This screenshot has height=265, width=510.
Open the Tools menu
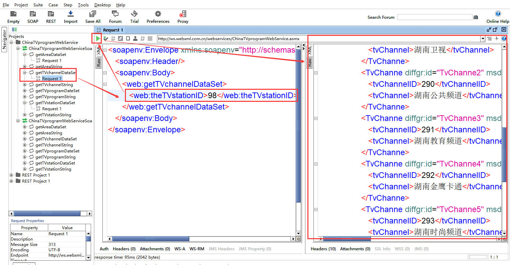pyautogui.click(x=83, y=5)
